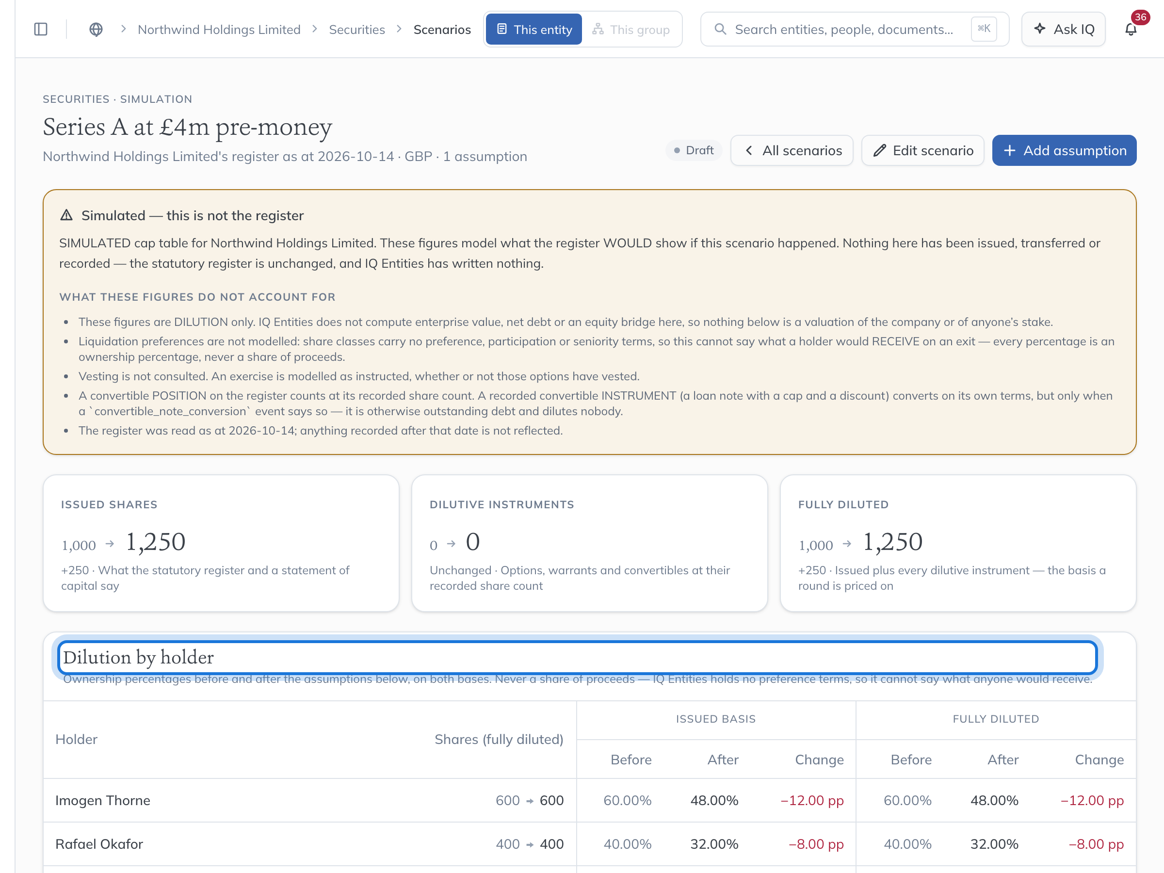
Task: Click the Ask IQ sparkle icon
Action: pos(1039,29)
